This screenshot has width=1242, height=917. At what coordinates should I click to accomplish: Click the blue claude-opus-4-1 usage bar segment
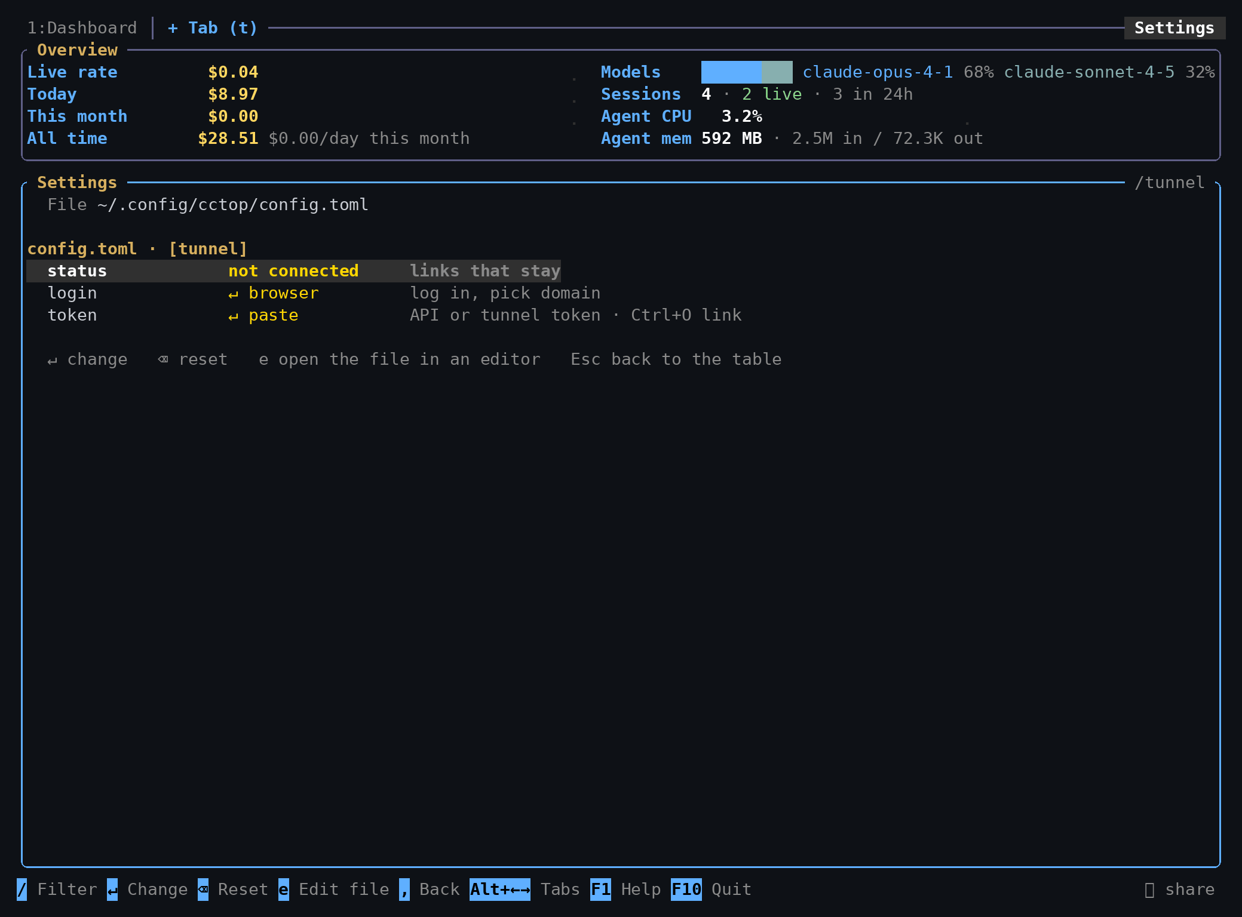[731, 72]
